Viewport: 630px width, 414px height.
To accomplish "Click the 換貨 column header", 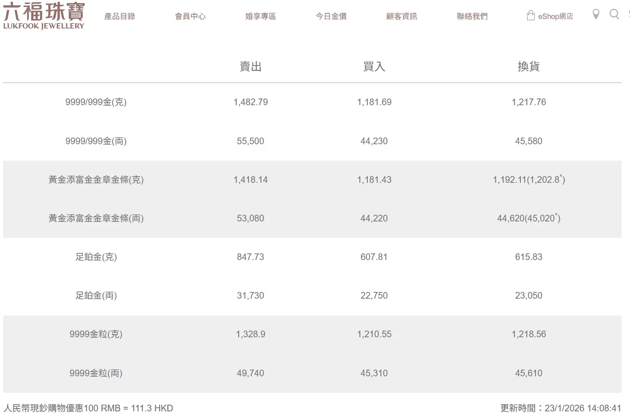I will pos(528,66).
